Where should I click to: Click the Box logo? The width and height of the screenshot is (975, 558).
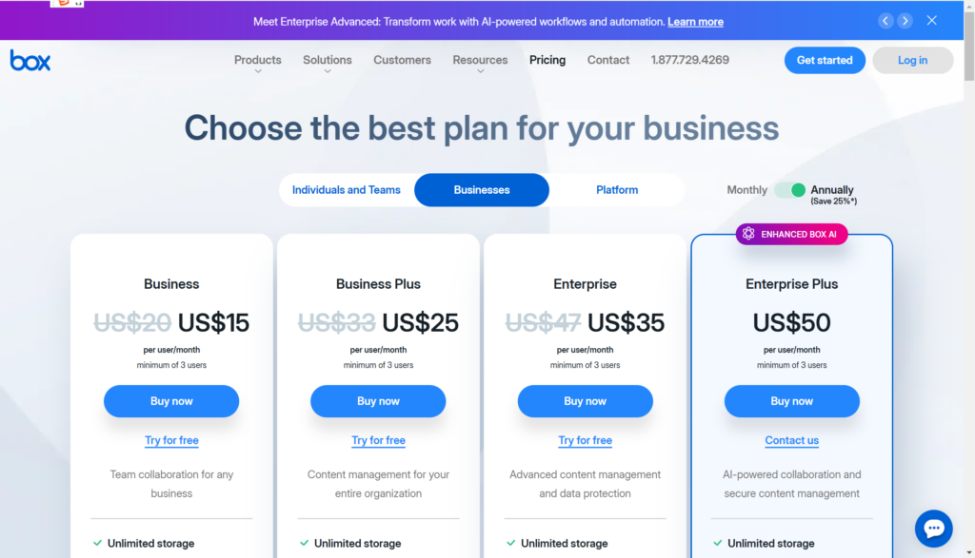click(x=30, y=60)
